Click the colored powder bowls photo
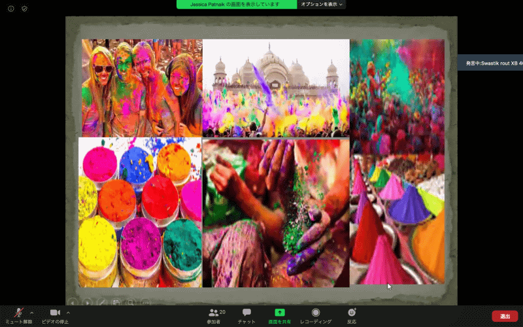This screenshot has height=327, width=523. coord(140,211)
